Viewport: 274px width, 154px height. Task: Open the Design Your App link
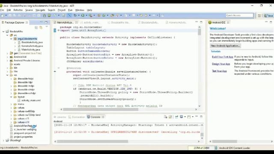point(221,64)
